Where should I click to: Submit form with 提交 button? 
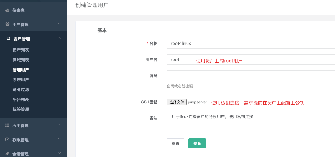point(197,143)
